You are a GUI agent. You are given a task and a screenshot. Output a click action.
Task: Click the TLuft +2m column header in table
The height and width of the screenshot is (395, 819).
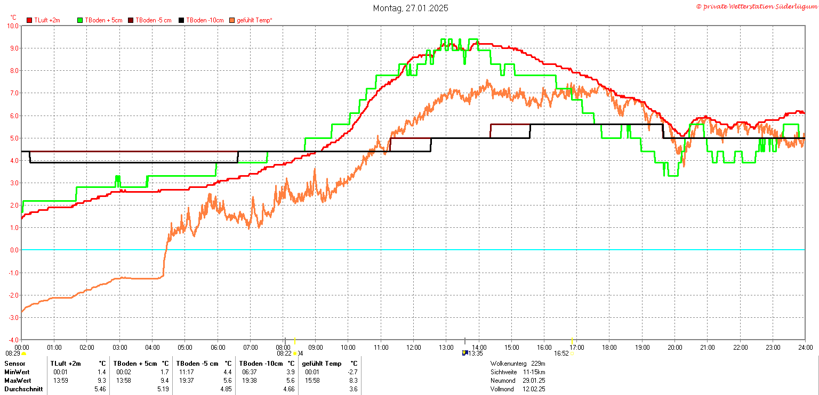click(x=66, y=364)
